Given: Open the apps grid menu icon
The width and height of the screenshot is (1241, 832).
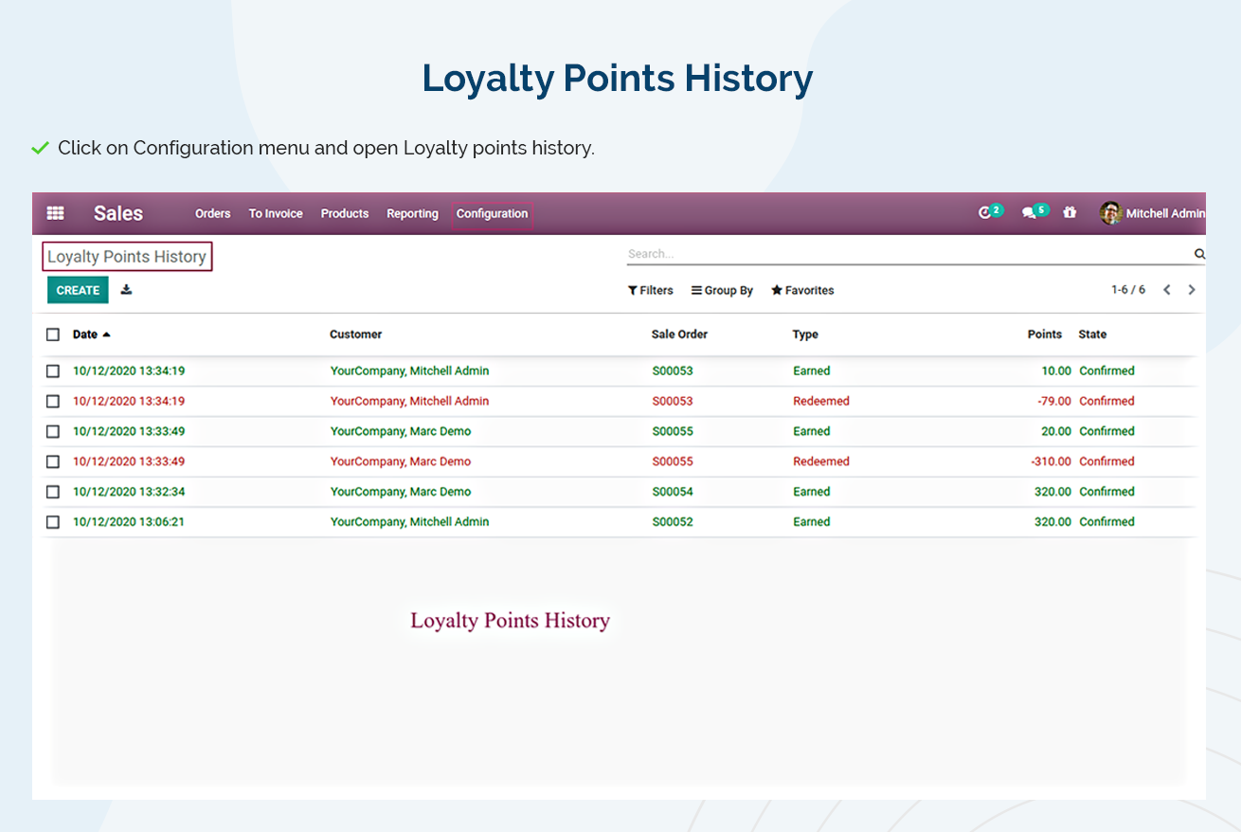Looking at the screenshot, I should click(56, 213).
